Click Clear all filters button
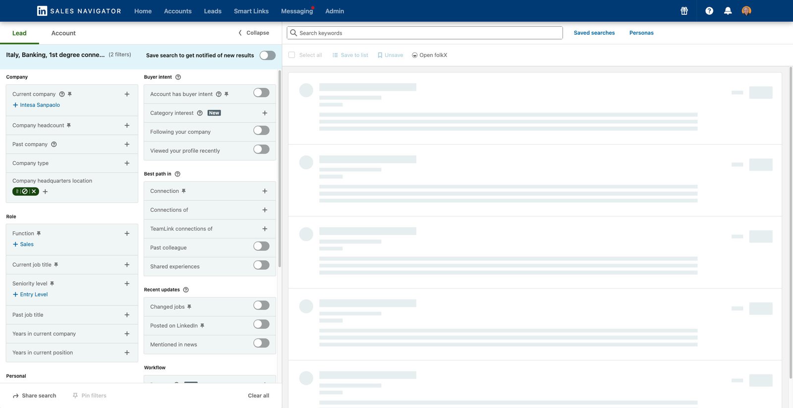793x408 pixels. coord(259,396)
